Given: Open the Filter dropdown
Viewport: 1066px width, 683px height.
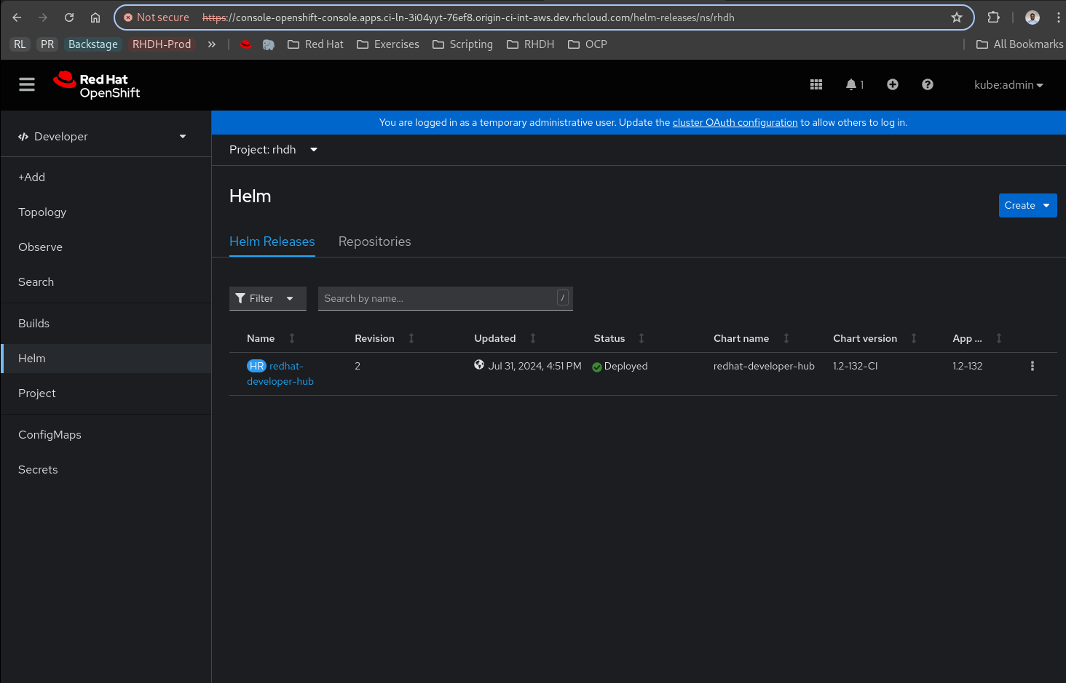Looking at the screenshot, I should [x=268, y=299].
